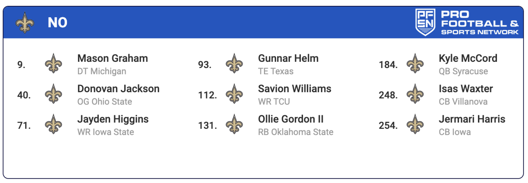This screenshot has height=183, width=528.
Task: Click the pick number 254 label
Action: pyautogui.click(x=388, y=126)
